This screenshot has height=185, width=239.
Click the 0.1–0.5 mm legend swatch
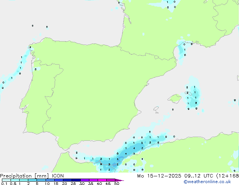(x=6, y=180)
